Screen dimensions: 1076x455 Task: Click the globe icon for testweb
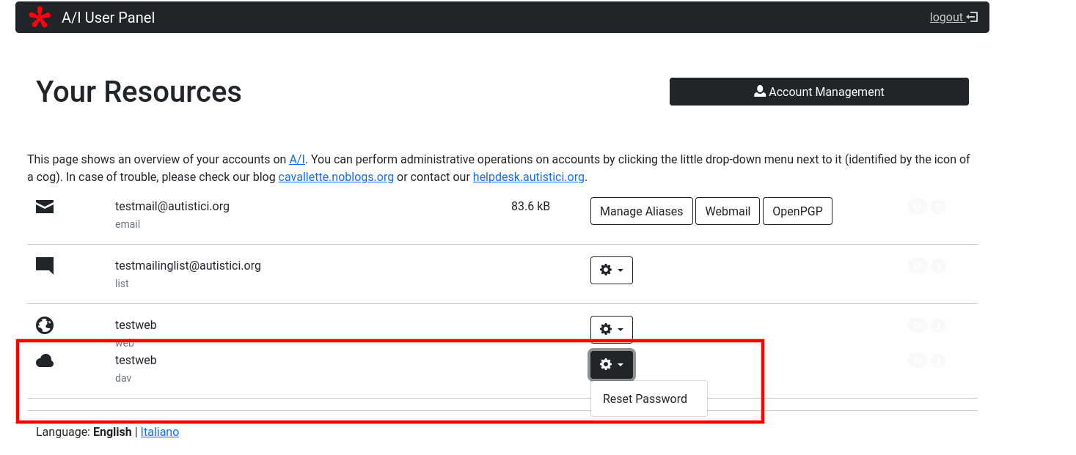tap(45, 325)
